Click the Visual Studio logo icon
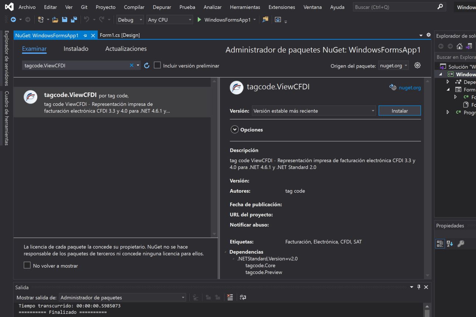The width and height of the screenshot is (476, 317). 9,7
